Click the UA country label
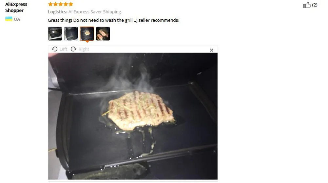 17,19
